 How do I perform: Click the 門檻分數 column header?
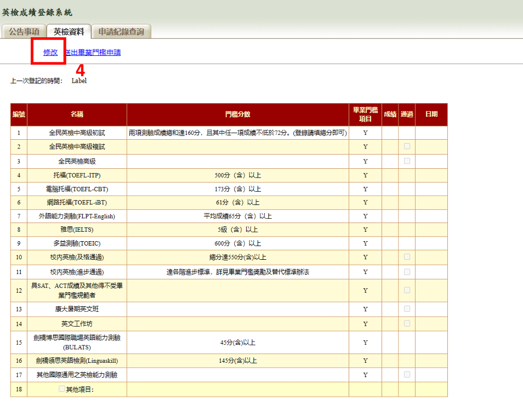[238, 115]
